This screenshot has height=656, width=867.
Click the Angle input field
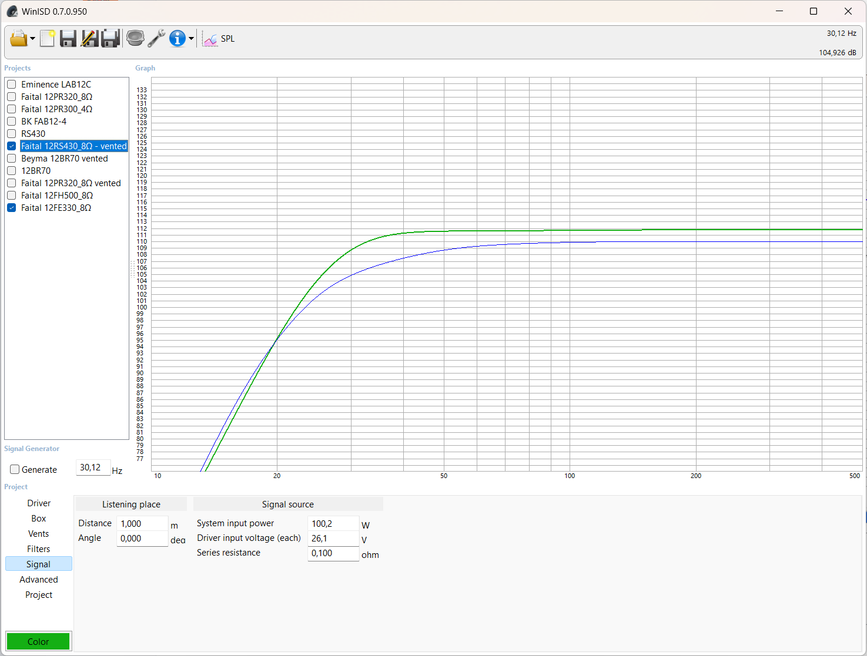click(142, 539)
